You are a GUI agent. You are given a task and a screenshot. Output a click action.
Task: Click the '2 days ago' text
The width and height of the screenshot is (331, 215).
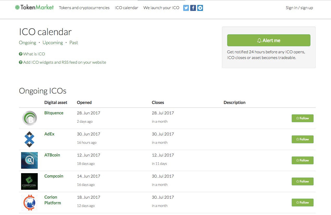[x=85, y=122]
